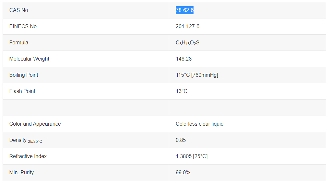Screen dimensions: 330x183
Task: Click the "Colorless clear liquid" text
Action: [x=199, y=124]
